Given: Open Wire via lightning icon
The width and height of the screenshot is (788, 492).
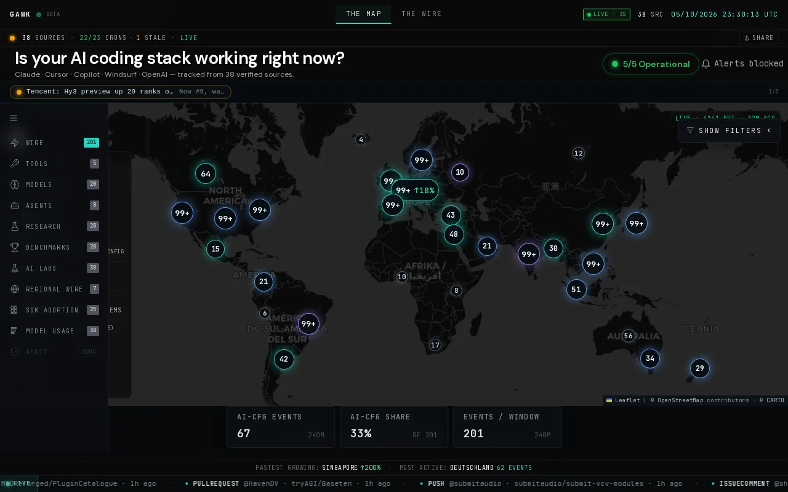Looking at the screenshot, I should [x=15, y=143].
